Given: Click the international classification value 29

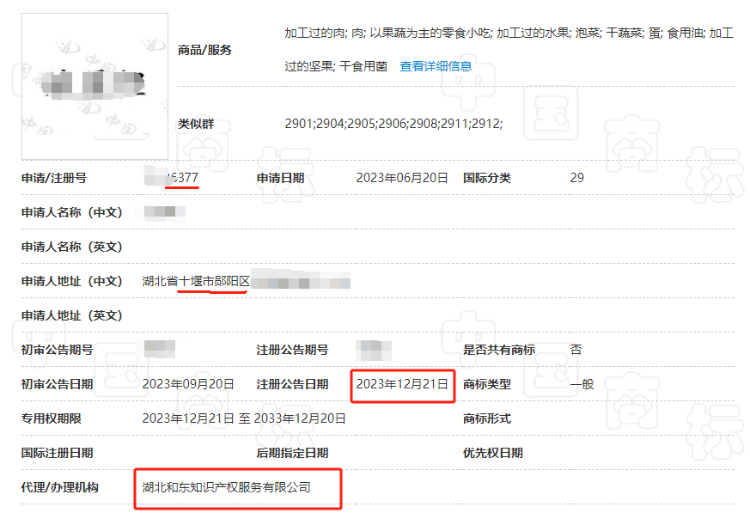Looking at the screenshot, I should click(x=576, y=178).
